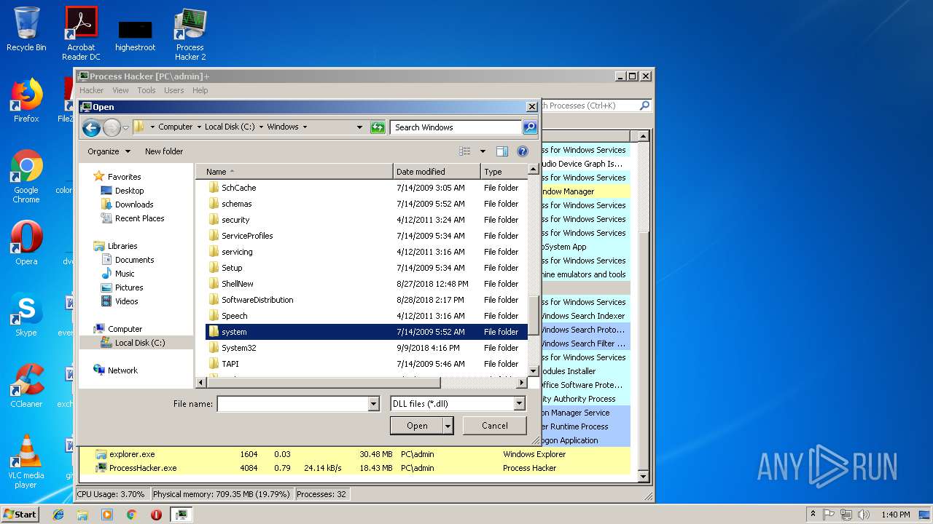933x524 pixels.
Task: Expand the address bar history dropdown
Action: pyautogui.click(x=359, y=127)
